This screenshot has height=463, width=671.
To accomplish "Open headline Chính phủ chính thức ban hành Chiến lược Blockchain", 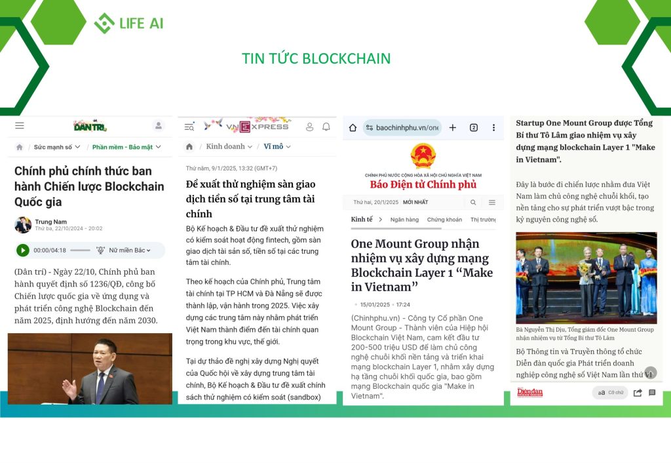I will coord(89,186).
